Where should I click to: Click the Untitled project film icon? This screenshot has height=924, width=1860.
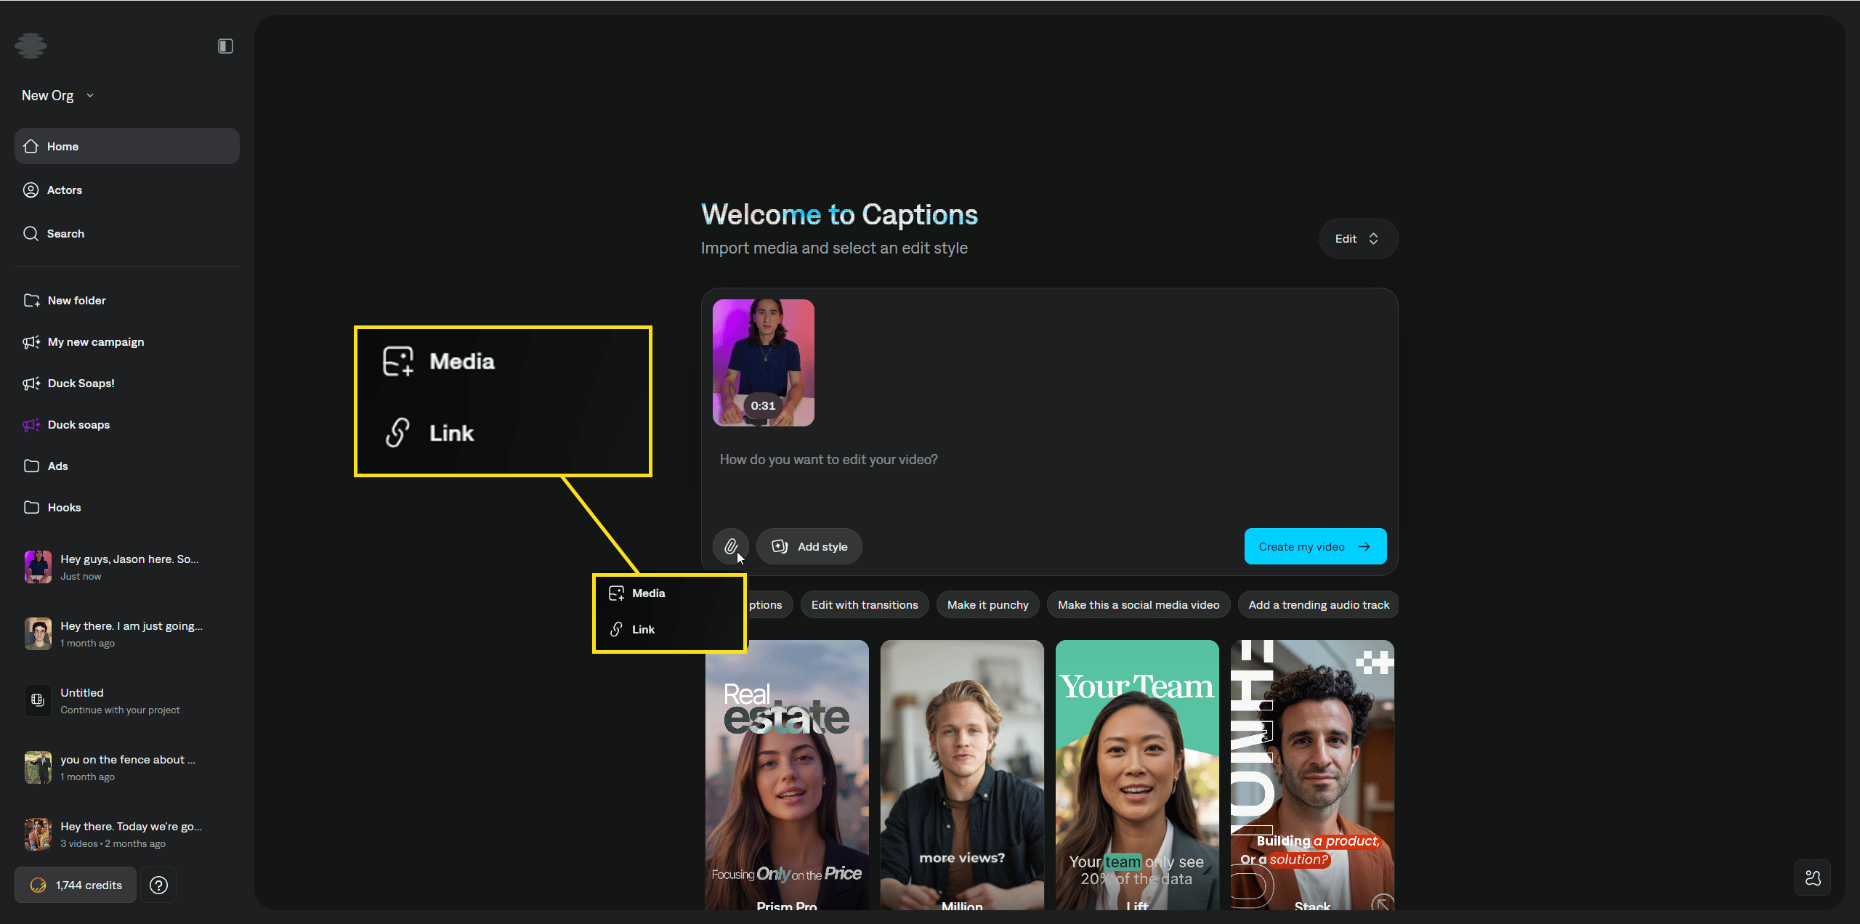38,700
